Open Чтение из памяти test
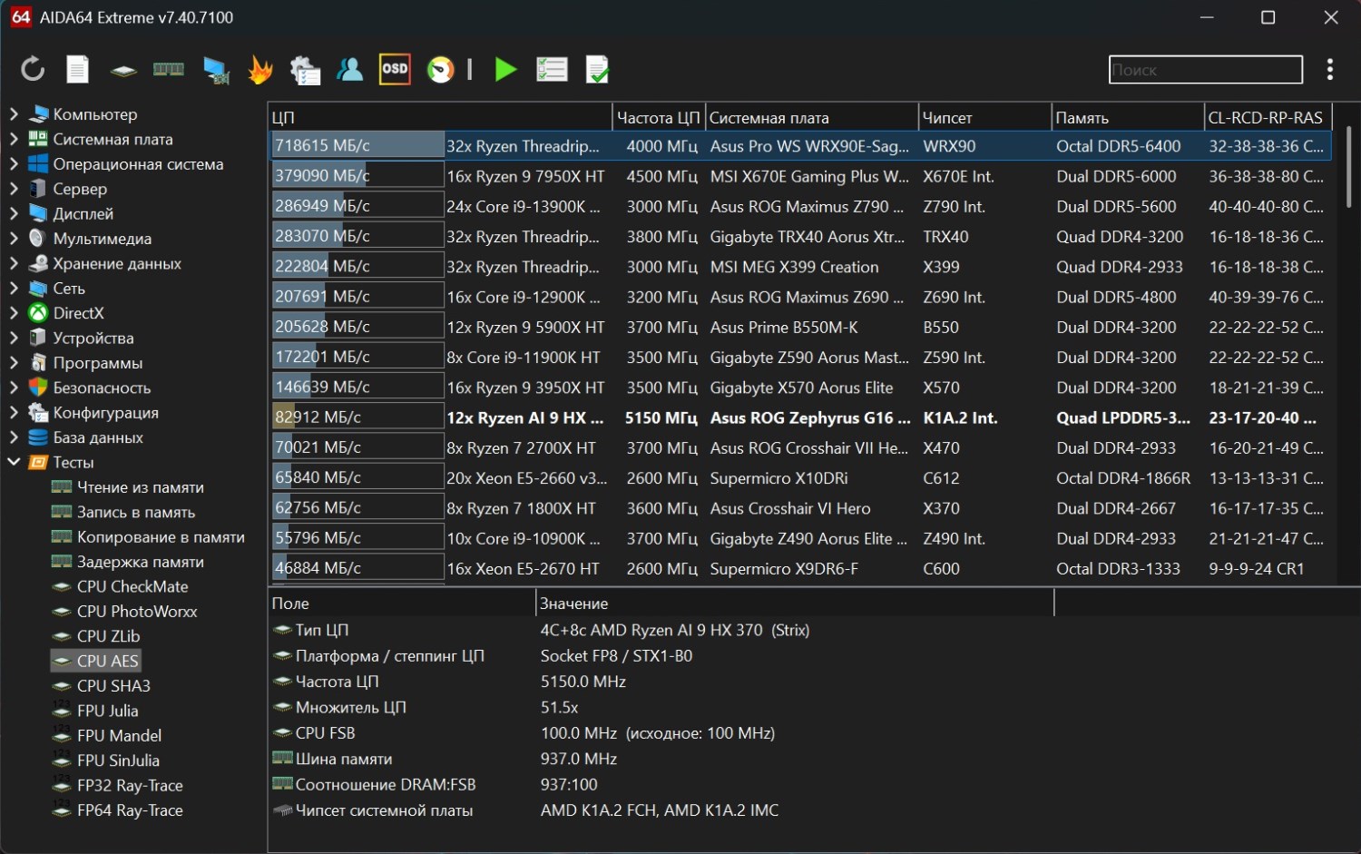This screenshot has height=854, width=1361. [x=140, y=487]
